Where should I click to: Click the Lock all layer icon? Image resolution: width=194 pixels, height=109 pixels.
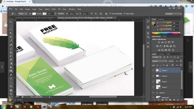click(167, 65)
